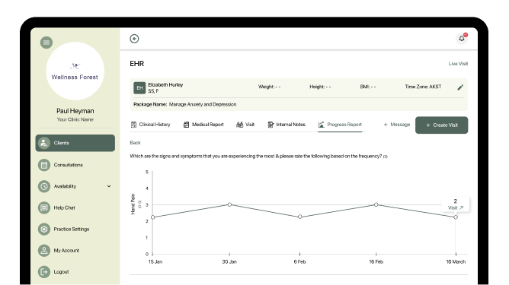Viewport: 509px width, 285px height.
Task: Click the Wellness Forest clinic logo
Action: click(75, 71)
